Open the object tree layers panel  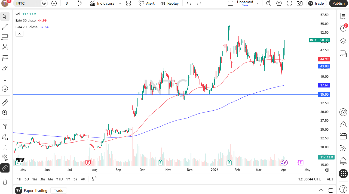343,41
